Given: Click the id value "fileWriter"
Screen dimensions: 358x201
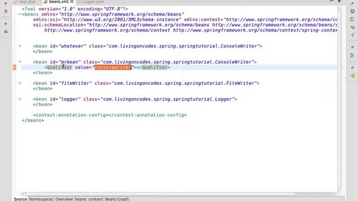Looking at the screenshot, I should pos(75,83).
